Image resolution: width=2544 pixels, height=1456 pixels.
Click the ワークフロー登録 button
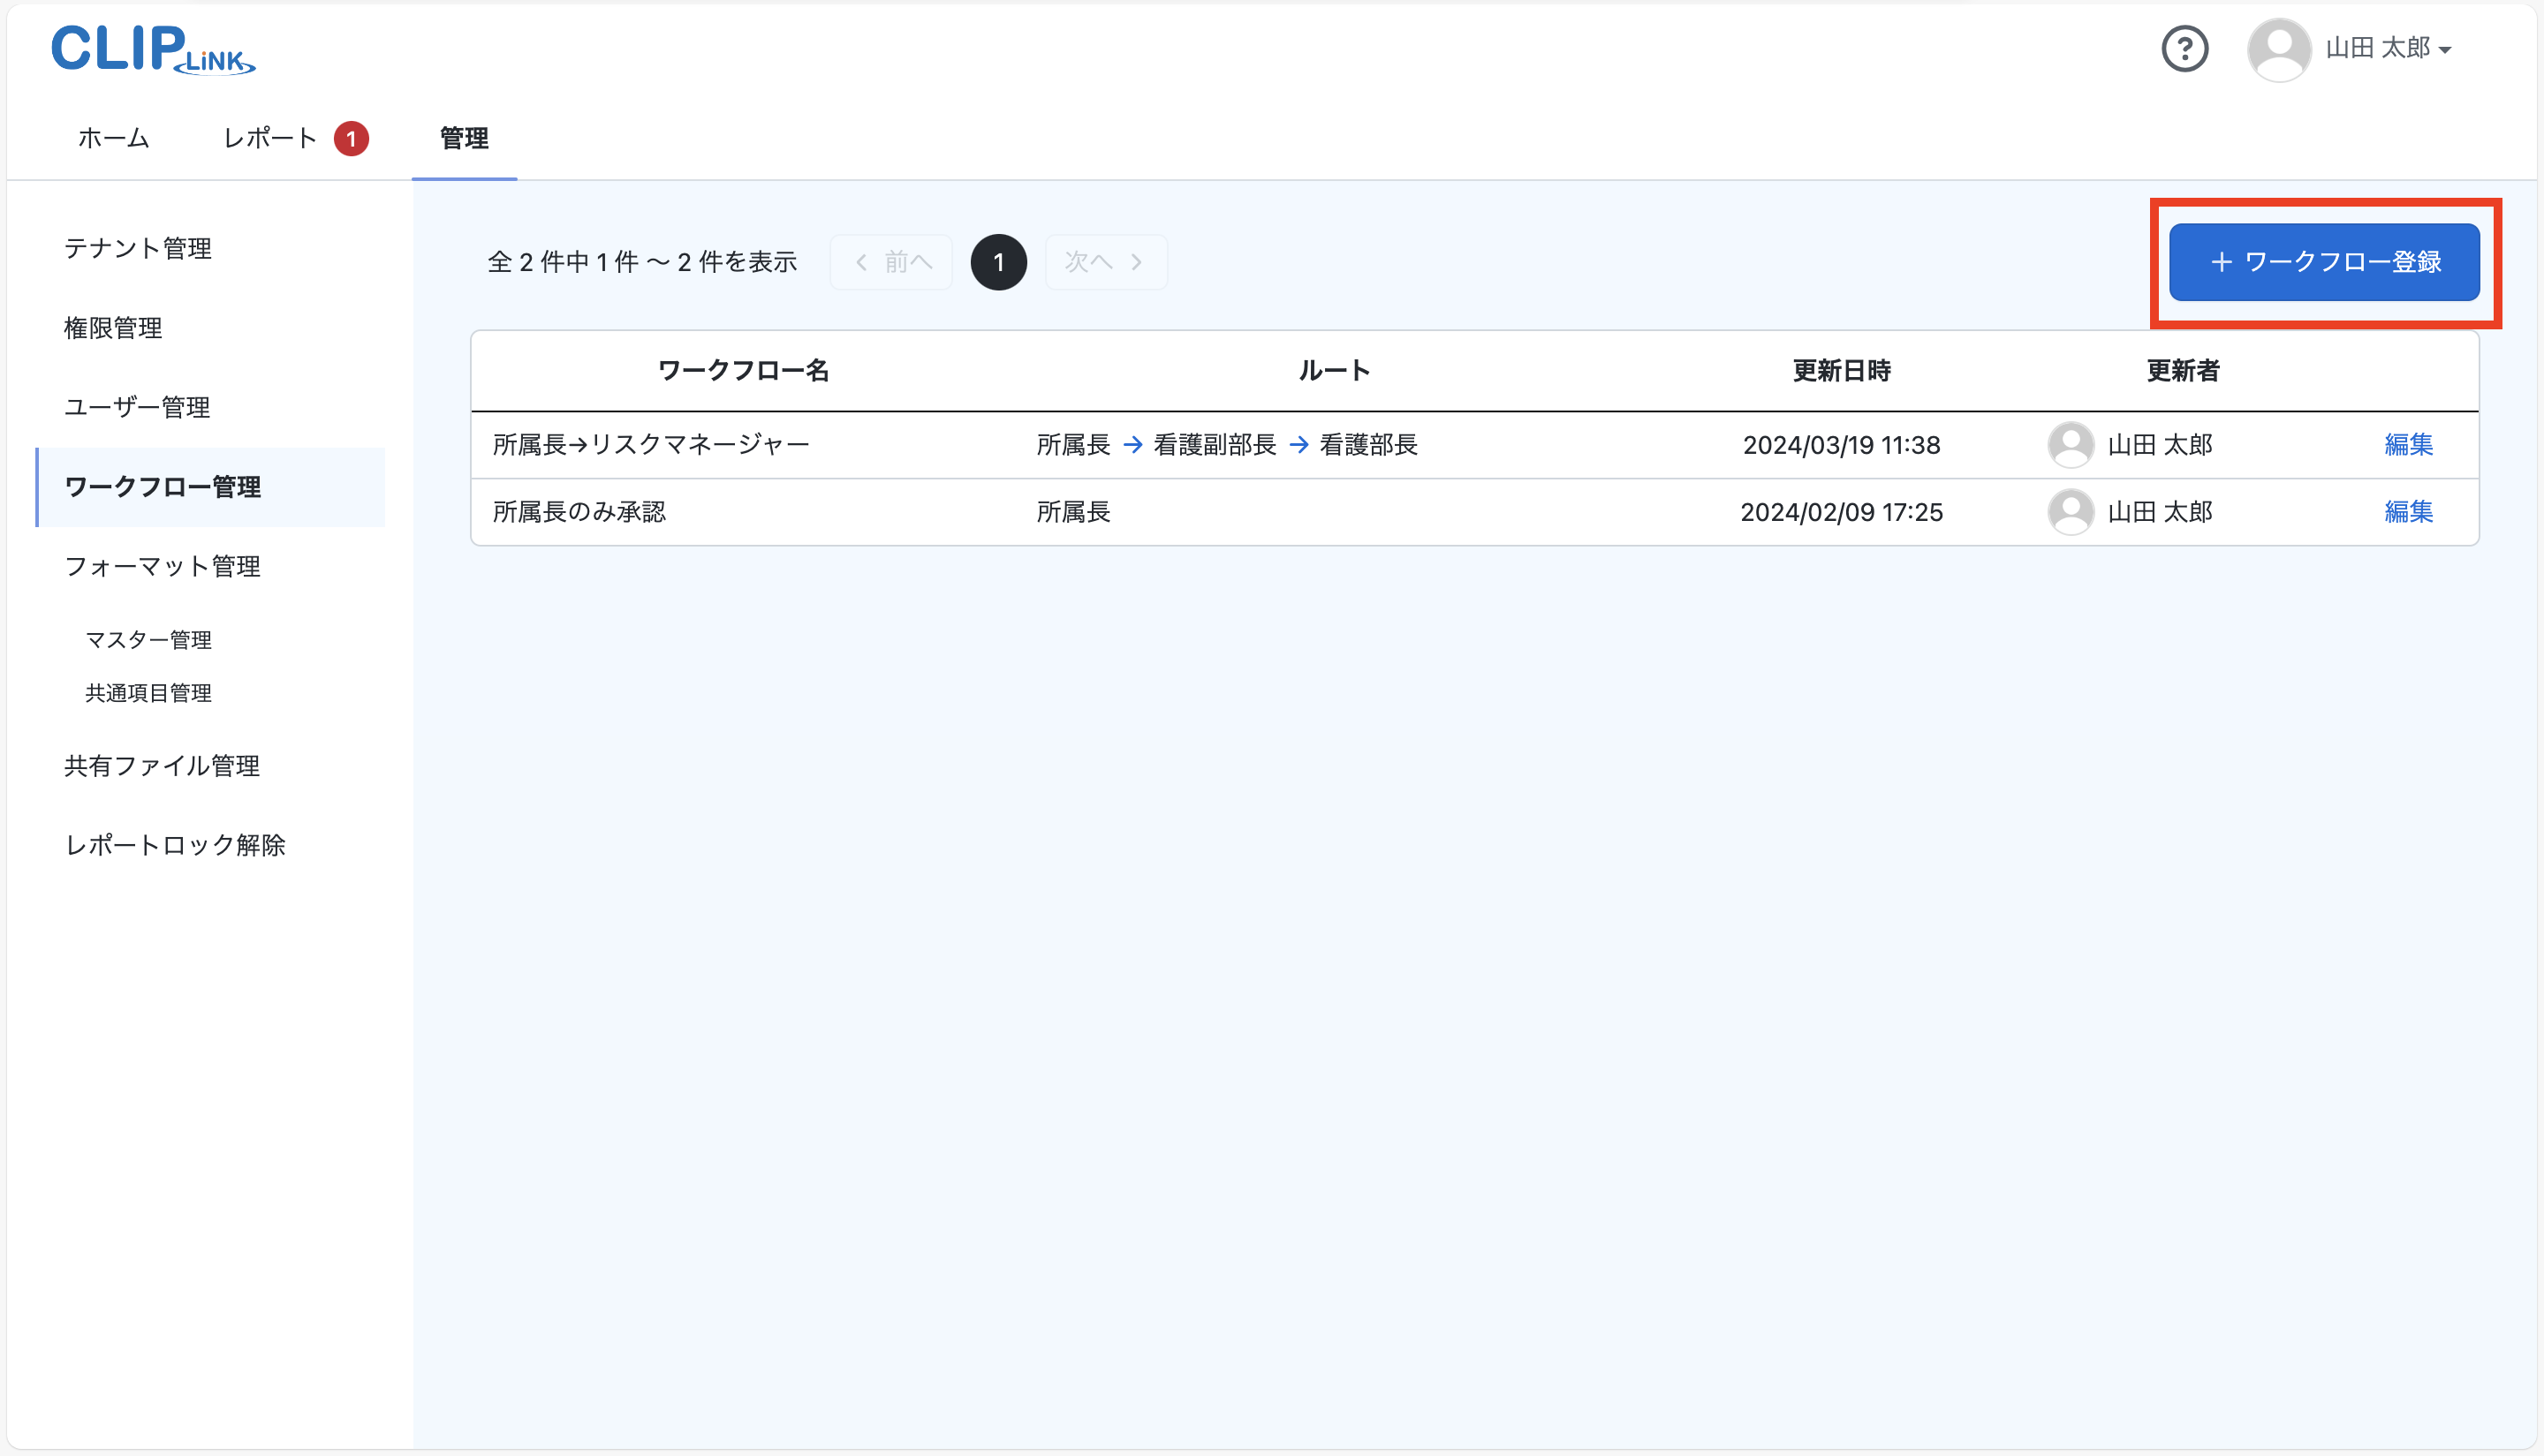point(2325,262)
